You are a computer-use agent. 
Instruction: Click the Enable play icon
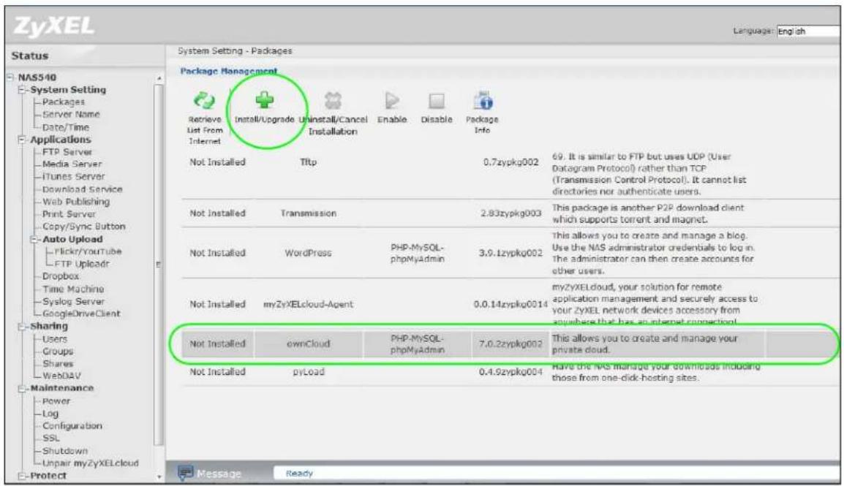392,101
